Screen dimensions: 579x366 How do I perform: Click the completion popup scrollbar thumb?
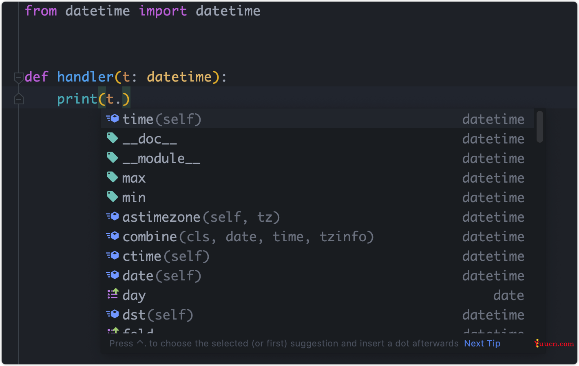(x=540, y=127)
